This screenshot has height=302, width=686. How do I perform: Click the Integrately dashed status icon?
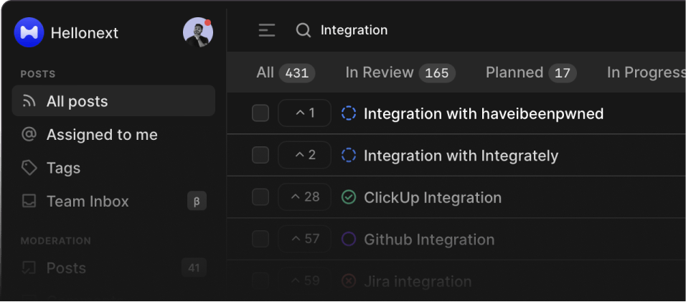click(349, 155)
